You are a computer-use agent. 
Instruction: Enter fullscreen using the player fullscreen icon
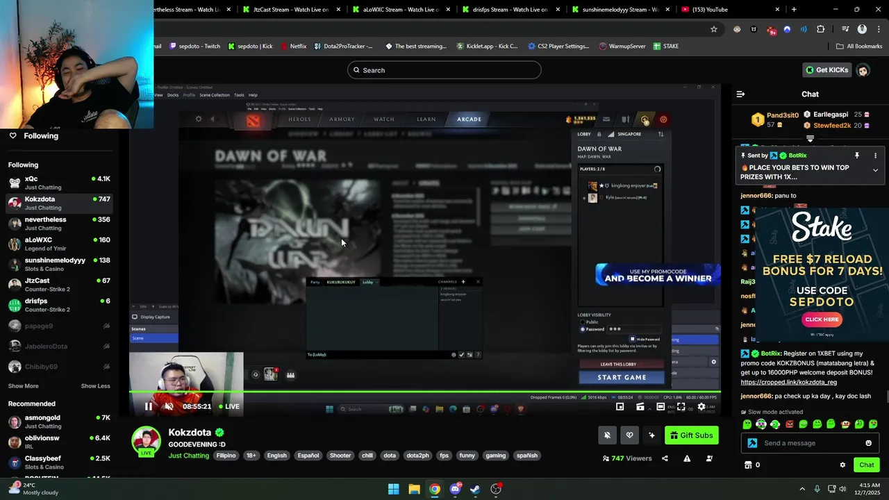pos(681,407)
